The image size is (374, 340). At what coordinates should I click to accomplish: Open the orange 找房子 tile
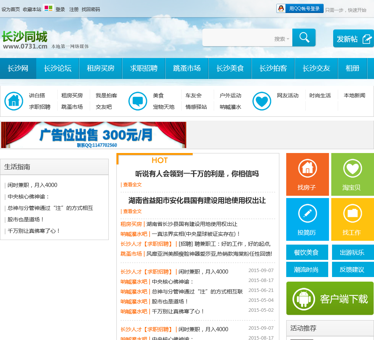[x=308, y=174]
